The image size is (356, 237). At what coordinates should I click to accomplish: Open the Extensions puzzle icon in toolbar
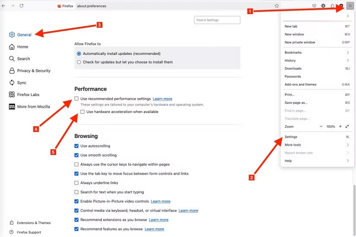pos(332,6)
